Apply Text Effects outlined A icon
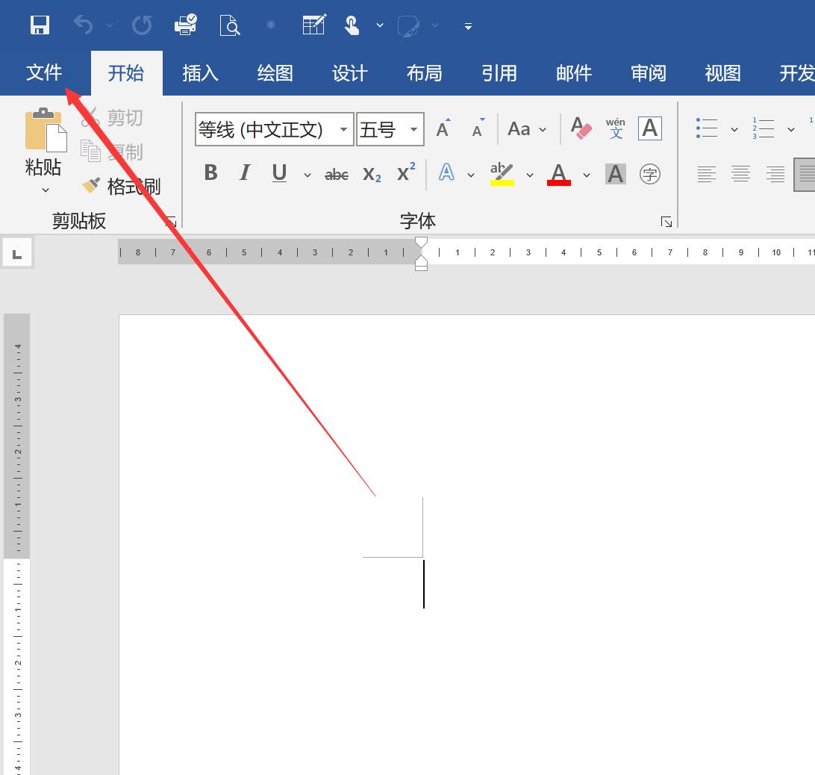815x775 pixels. pos(446,174)
